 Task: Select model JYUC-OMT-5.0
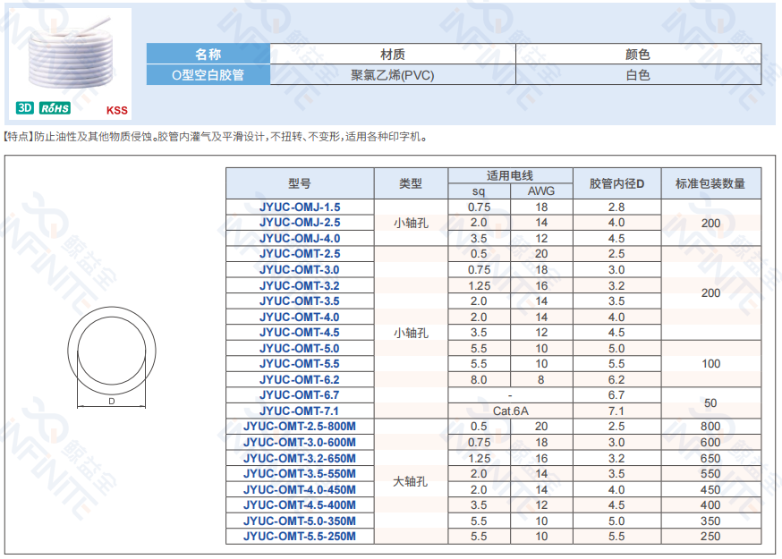300,349
